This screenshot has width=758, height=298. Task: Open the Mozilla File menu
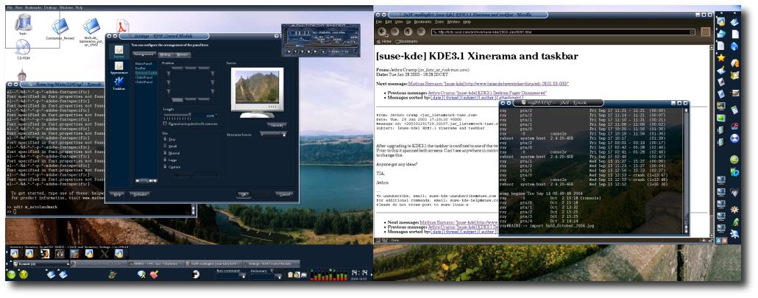380,22
